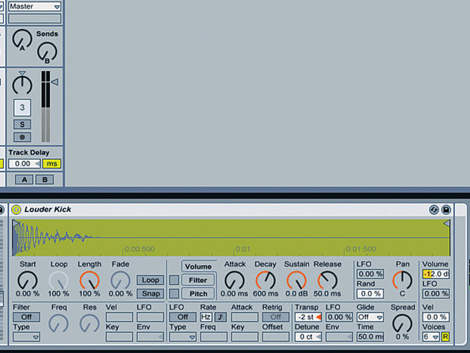Open the Voices count dropdown
The width and height of the screenshot is (470, 353).
tap(431, 337)
